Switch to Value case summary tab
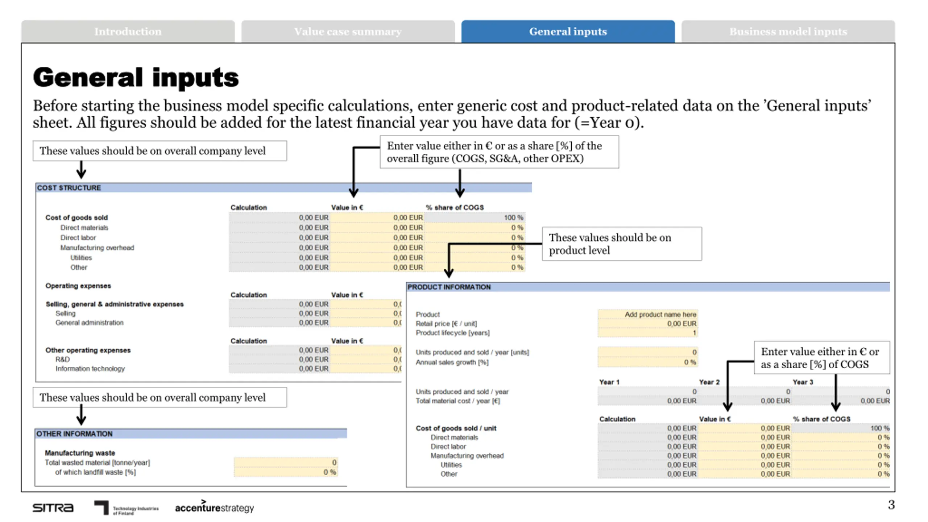928x522 pixels. 348,32
